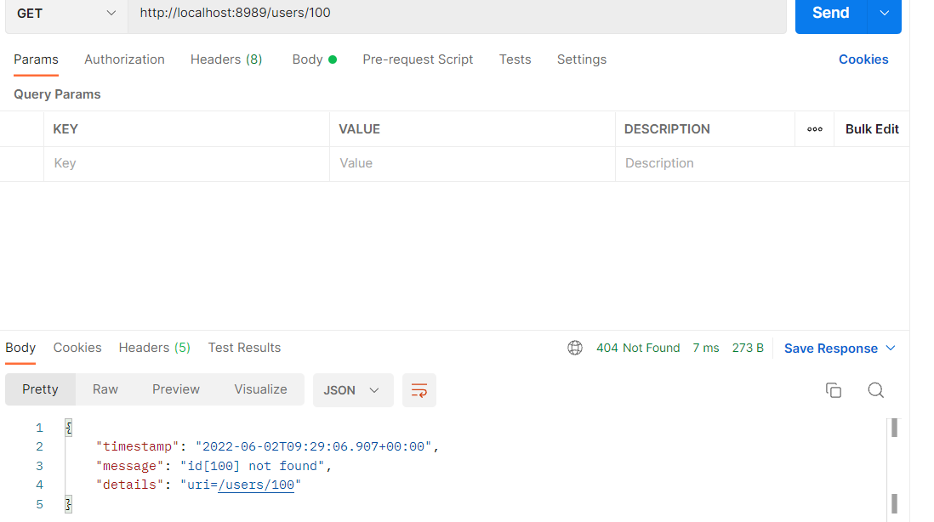
Task: Click the "details" JSON key
Action: 130,485
